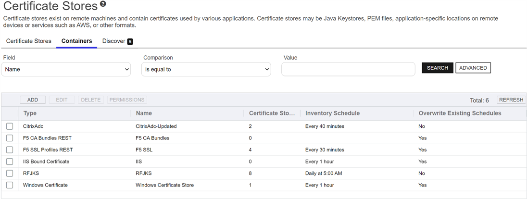527x199 pixels.
Task: Click the help icon beside Certificate Stores title
Action: point(103,4)
